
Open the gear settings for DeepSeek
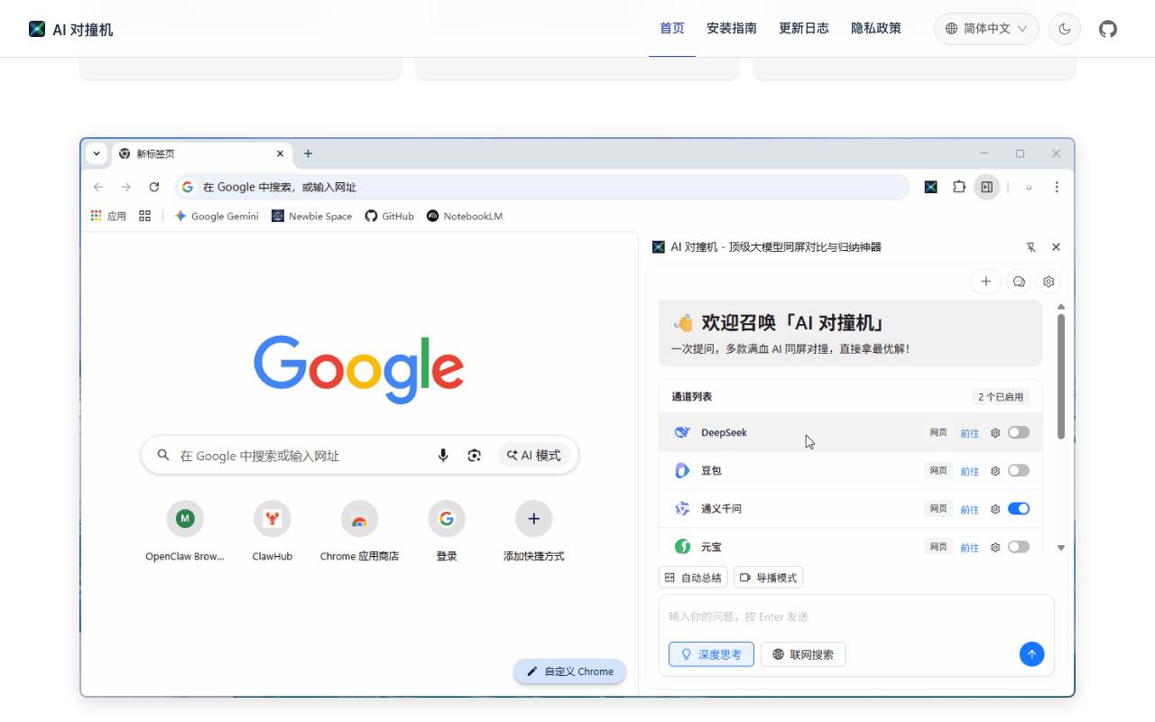(x=995, y=433)
